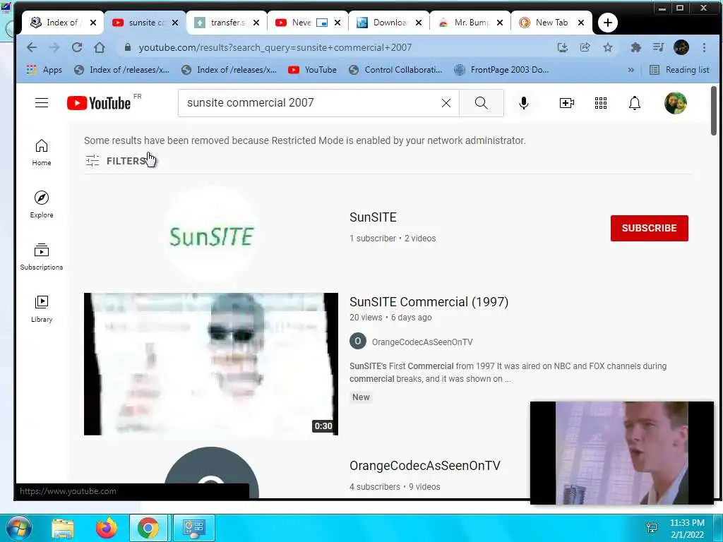Open the SunSITE channel name link
Viewport: 723px width, 542px height.
point(373,217)
